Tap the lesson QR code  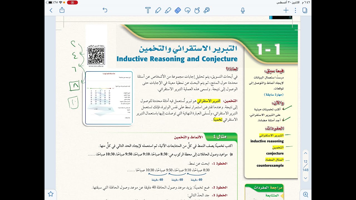tap(96, 56)
